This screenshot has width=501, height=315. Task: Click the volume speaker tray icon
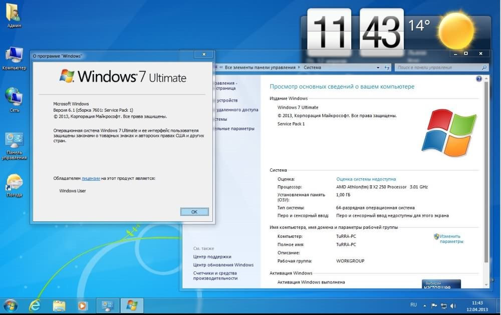coord(453,305)
